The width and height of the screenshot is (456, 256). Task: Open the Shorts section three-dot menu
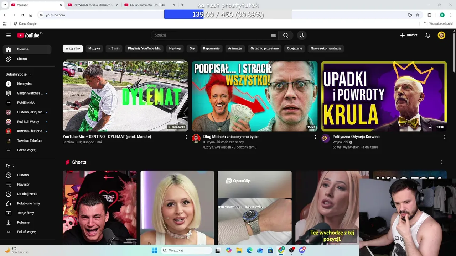coord(442,162)
